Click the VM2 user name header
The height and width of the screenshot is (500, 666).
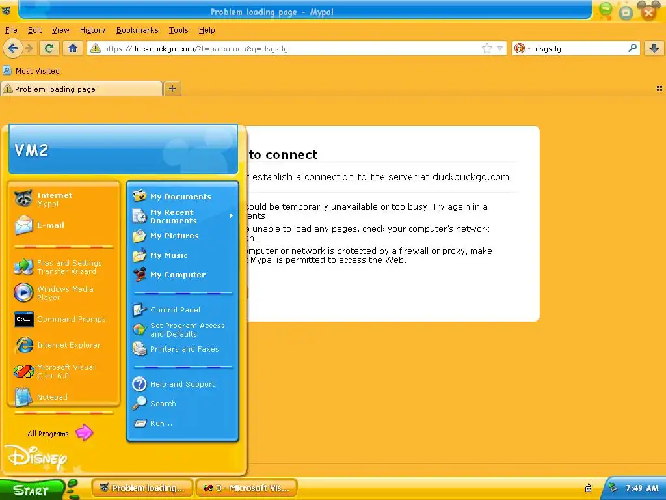(x=31, y=150)
